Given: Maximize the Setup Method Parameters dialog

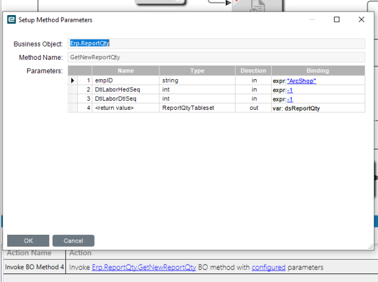Looking at the screenshot, I should 336,19.
